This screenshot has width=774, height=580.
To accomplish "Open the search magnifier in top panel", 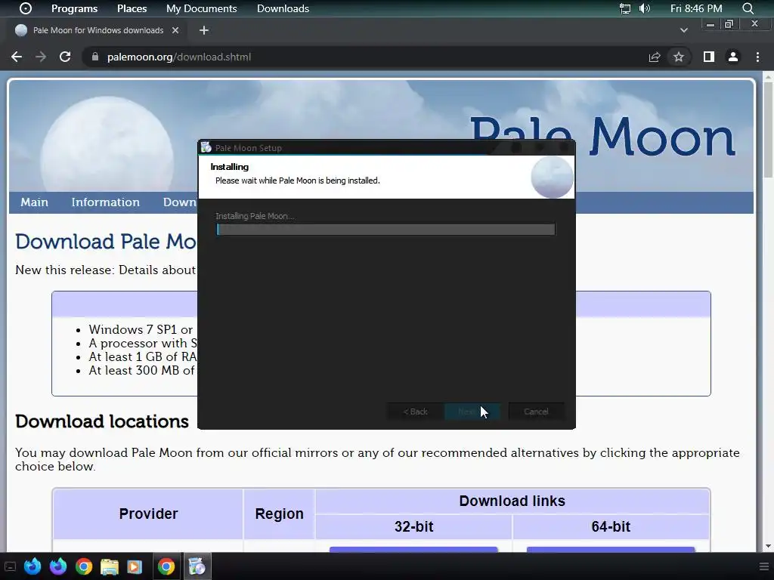I will point(748,8).
